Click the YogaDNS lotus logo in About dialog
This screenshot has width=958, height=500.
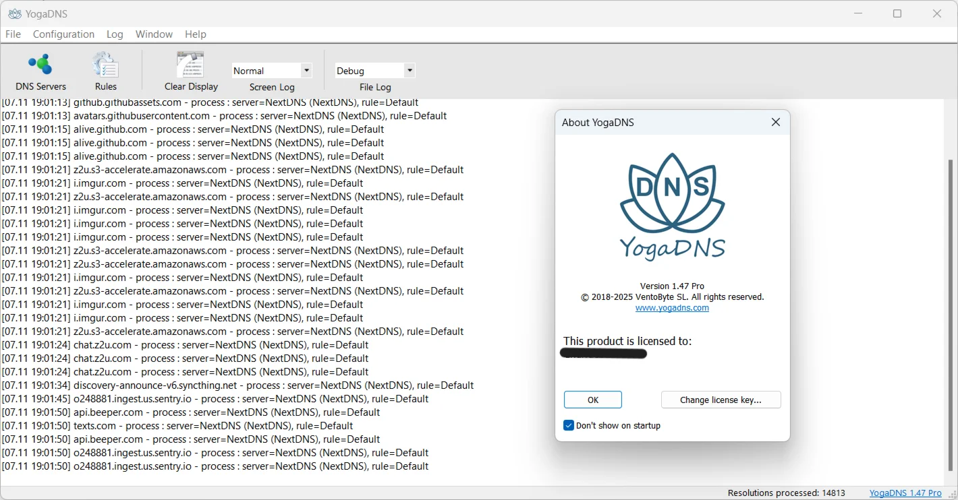click(x=672, y=206)
